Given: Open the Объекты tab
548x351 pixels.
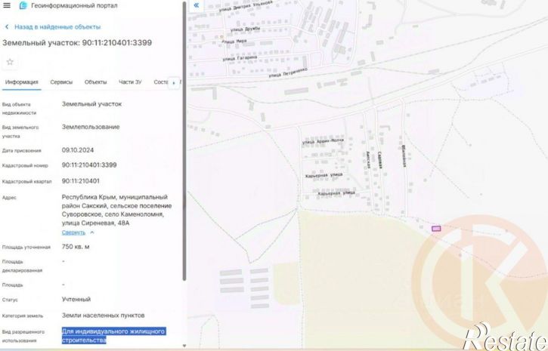Looking at the screenshot, I should click(x=95, y=82).
